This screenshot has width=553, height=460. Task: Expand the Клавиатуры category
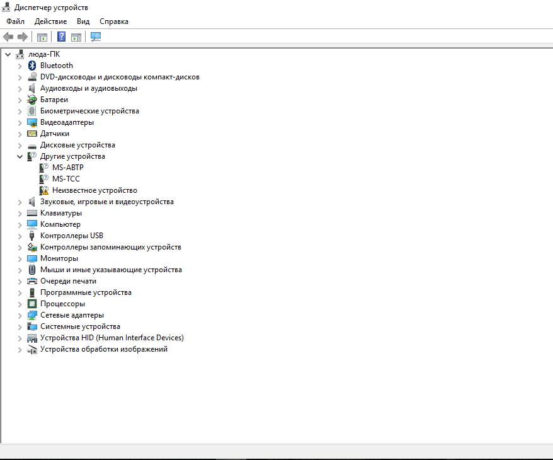[20, 213]
